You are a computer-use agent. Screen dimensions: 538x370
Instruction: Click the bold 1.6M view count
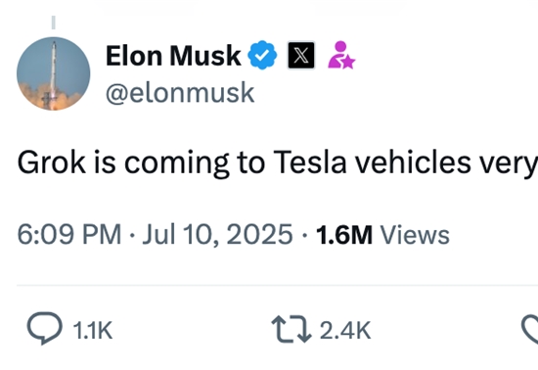tap(343, 235)
